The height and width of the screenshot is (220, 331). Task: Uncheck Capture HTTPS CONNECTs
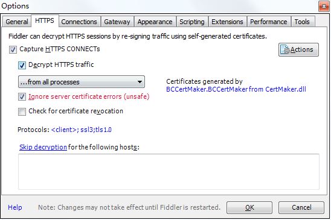click(x=13, y=50)
